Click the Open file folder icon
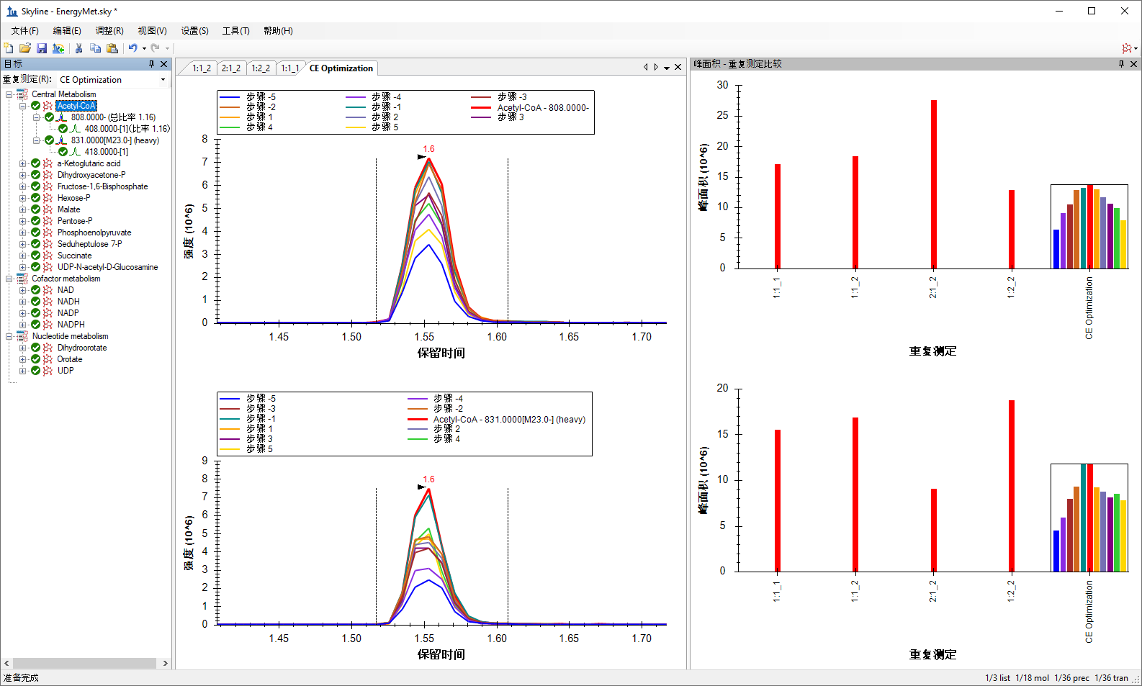 tap(25, 48)
